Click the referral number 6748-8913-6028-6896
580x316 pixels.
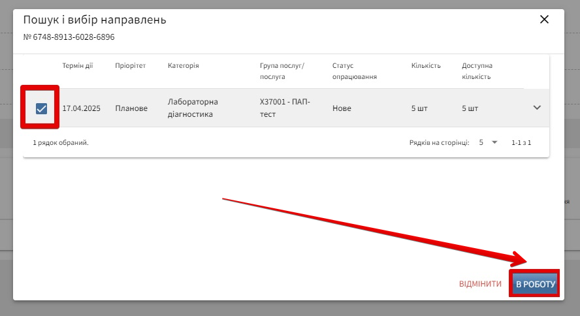(x=73, y=37)
